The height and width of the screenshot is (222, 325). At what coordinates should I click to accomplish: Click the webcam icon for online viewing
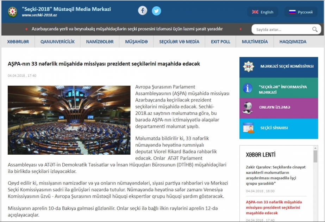point(248,108)
